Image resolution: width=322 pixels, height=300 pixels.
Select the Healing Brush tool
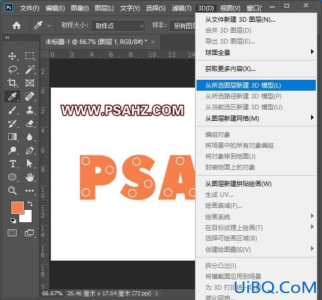coord(30,96)
